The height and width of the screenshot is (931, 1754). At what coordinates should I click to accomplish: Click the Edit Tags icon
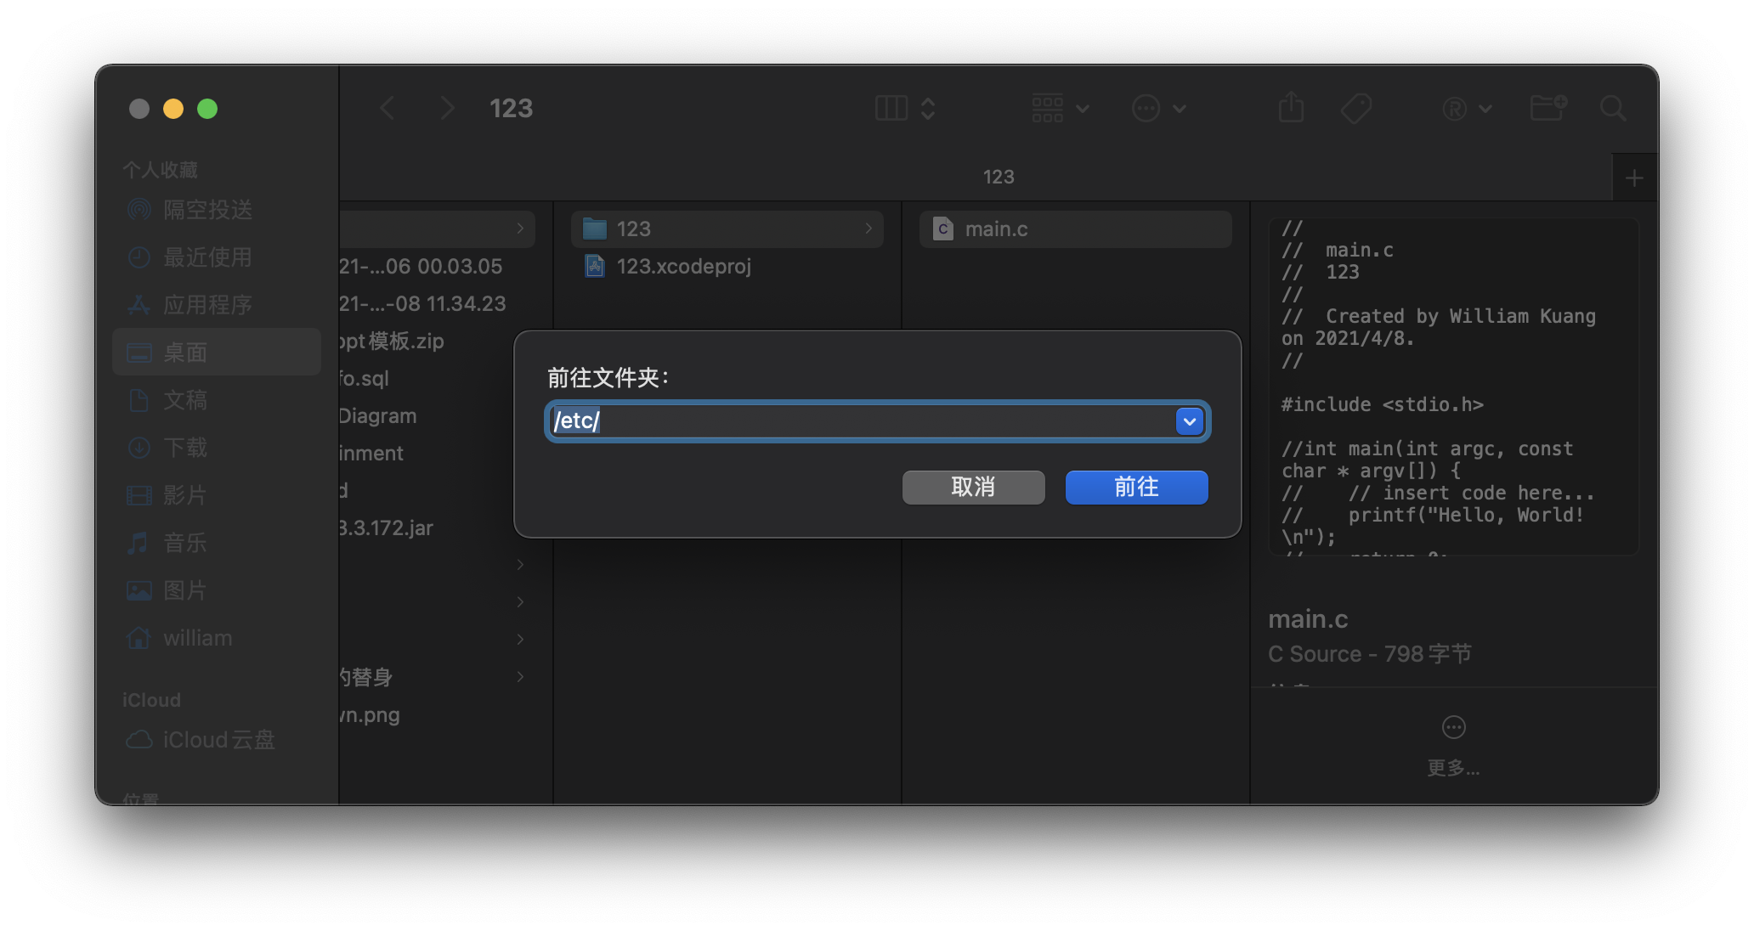coord(1356,109)
